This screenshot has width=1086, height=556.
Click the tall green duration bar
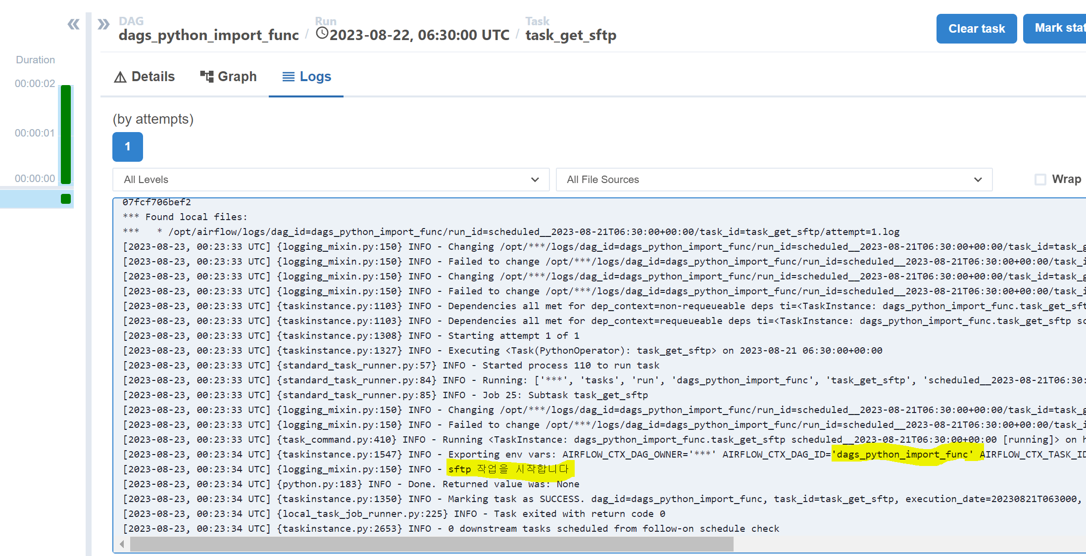click(x=66, y=134)
